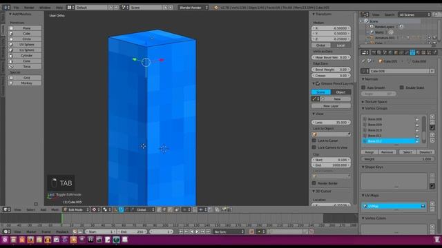The height and width of the screenshot is (248, 442).
Task: Assign vertices to the selected vertex group
Action: point(369,152)
